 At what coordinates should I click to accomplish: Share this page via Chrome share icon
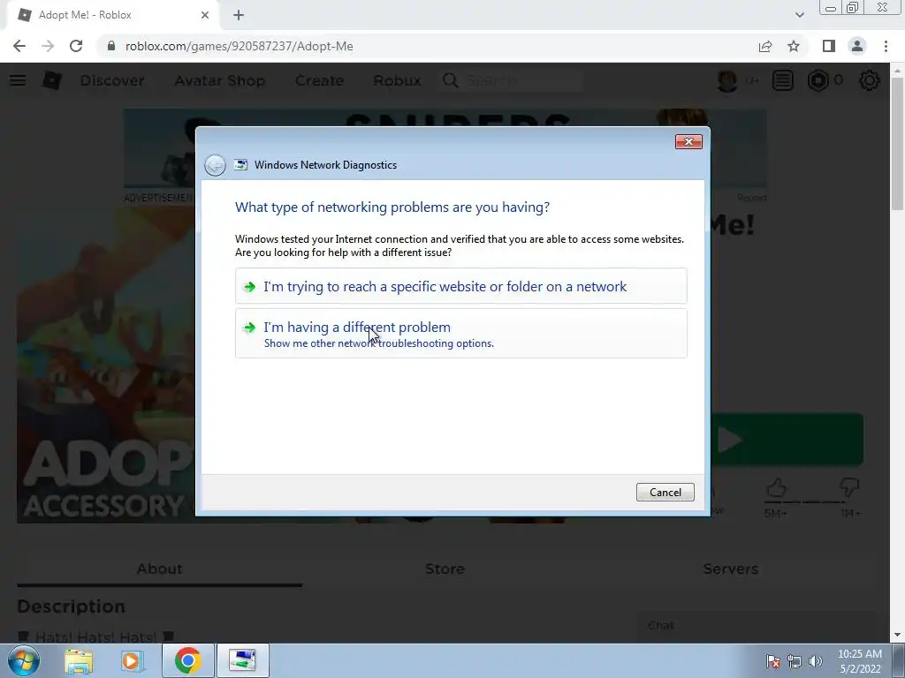click(765, 46)
